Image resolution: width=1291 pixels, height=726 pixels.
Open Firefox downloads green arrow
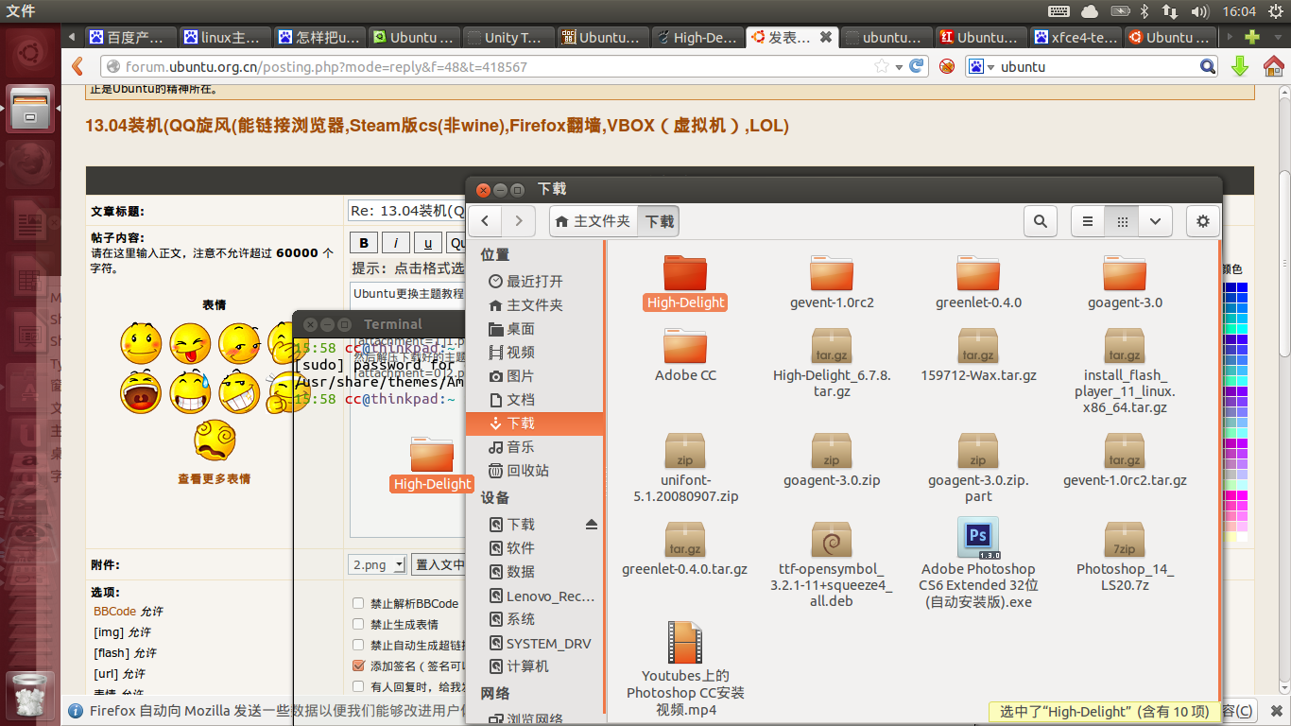coord(1240,66)
